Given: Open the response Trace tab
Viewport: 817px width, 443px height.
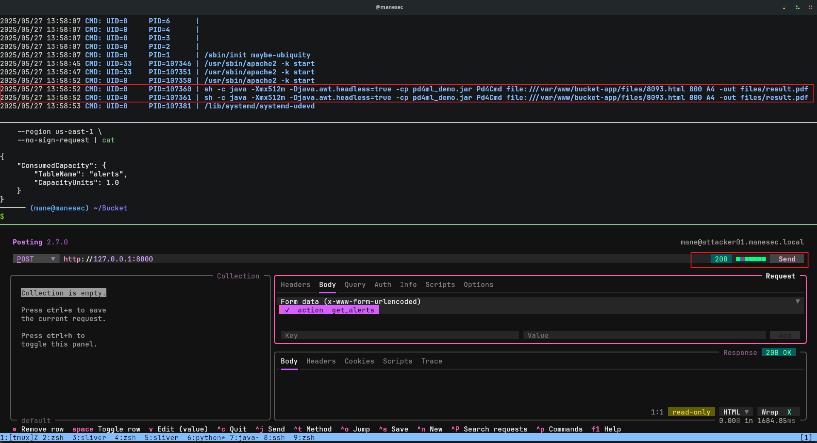Looking at the screenshot, I should coord(431,361).
